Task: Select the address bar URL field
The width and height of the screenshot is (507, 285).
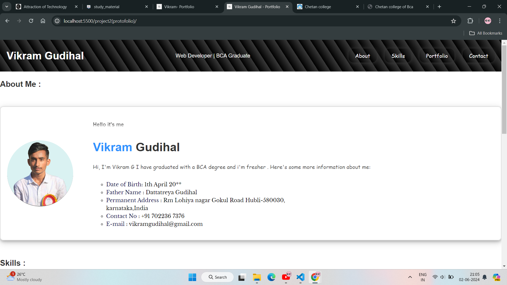Action: tap(253, 21)
